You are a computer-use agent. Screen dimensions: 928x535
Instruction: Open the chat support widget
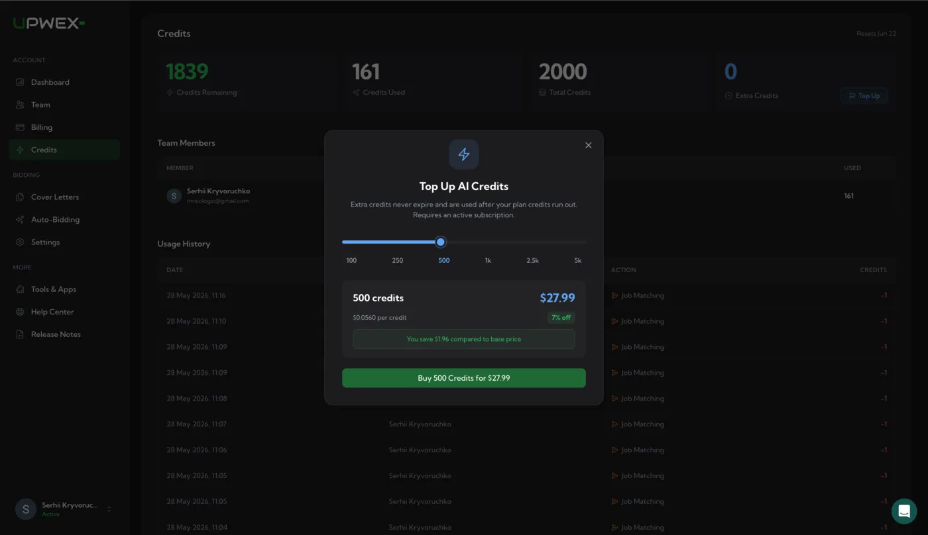pyautogui.click(x=903, y=511)
